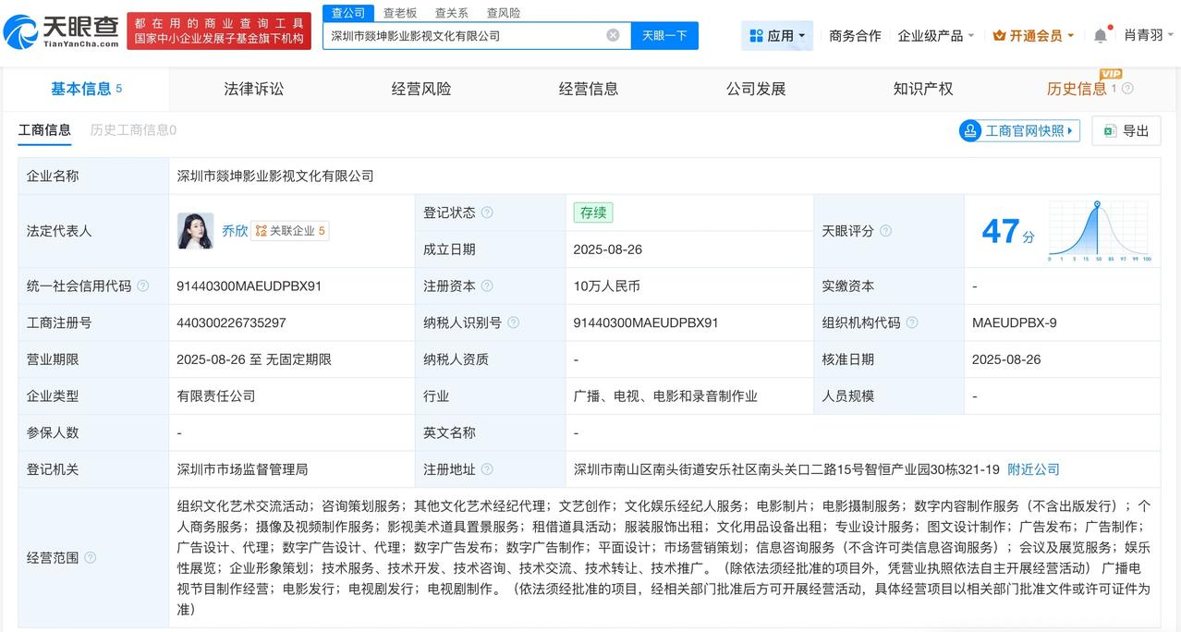Click registration number 440300226735297
Screen dimensions: 1181x632
pyautogui.click(x=231, y=322)
